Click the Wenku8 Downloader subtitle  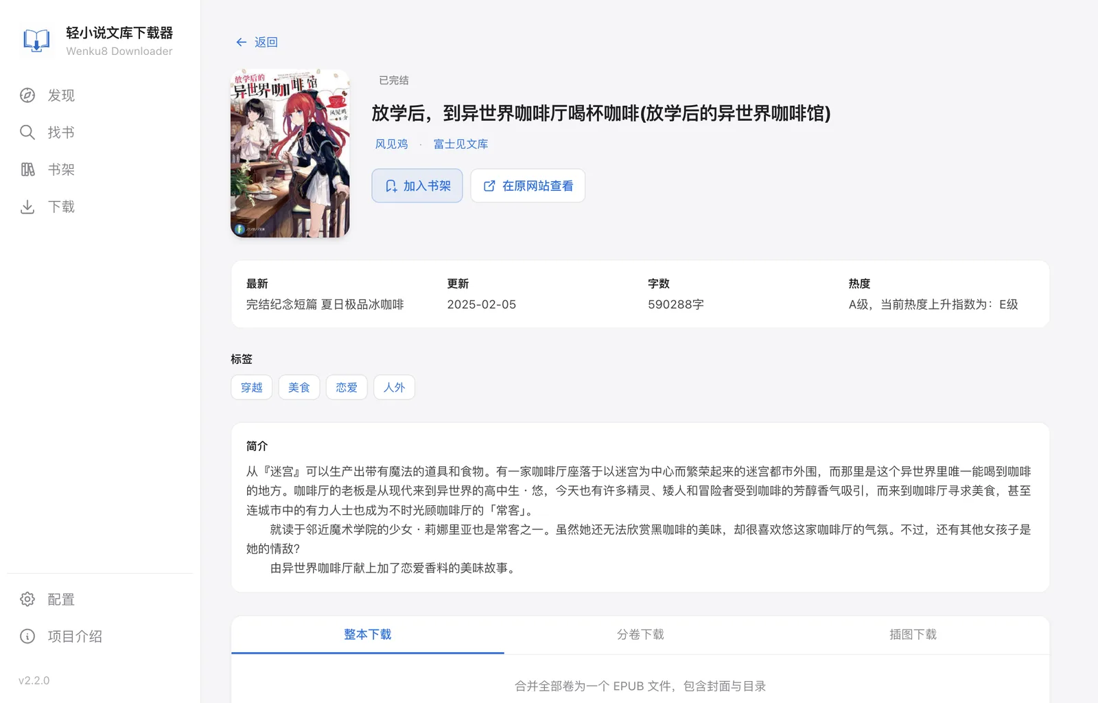click(x=119, y=51)
